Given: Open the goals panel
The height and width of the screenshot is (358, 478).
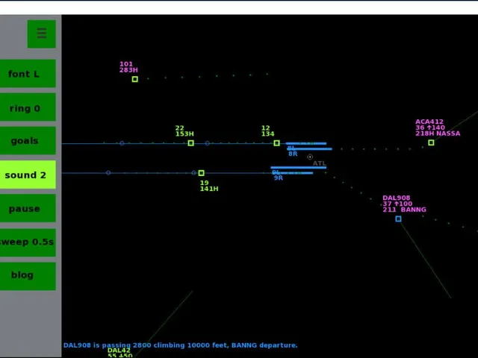Looking at the screenshot, I should [x=28, y=141].
